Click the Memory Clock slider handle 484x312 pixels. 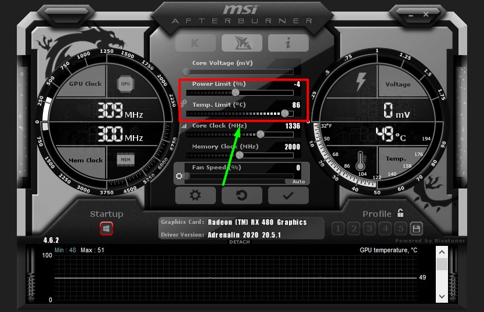[239, 155]
